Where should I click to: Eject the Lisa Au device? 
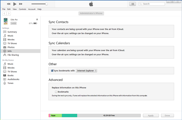37,19
